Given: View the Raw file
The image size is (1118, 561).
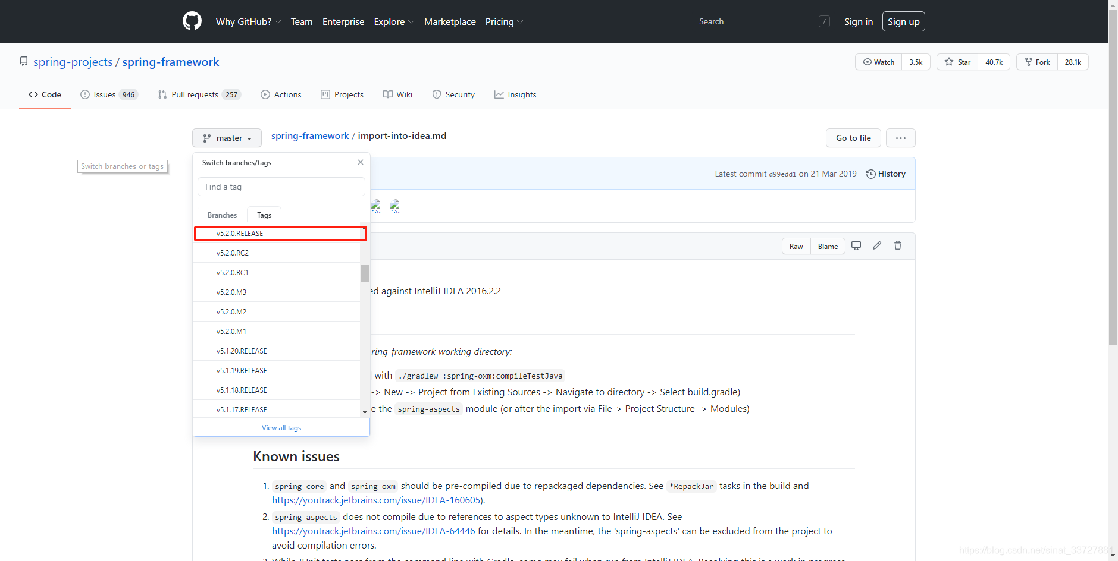Looking at the screenshot, I should [796, 246].
